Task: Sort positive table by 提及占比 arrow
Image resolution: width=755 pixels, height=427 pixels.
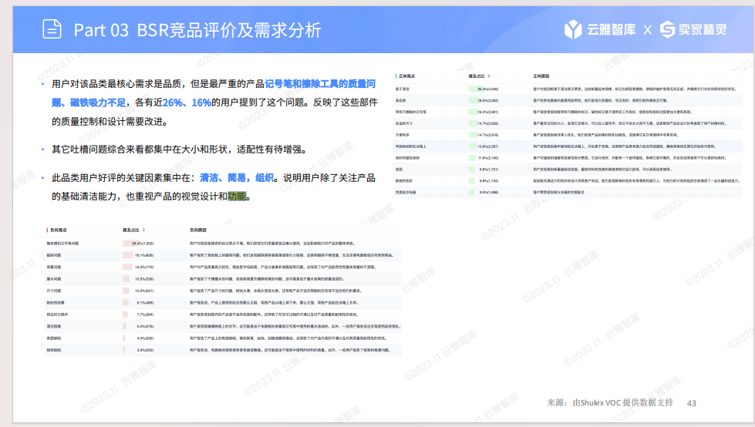Action: tap(489, 76)
